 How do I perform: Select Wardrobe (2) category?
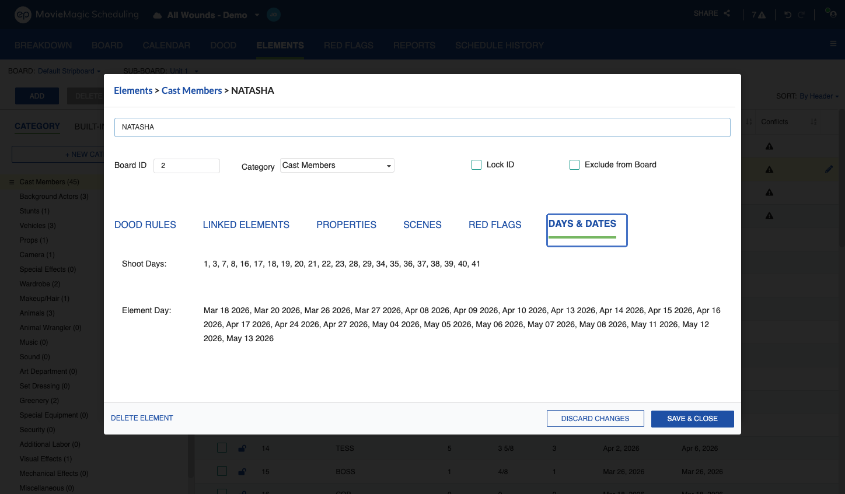pos(40,284)
